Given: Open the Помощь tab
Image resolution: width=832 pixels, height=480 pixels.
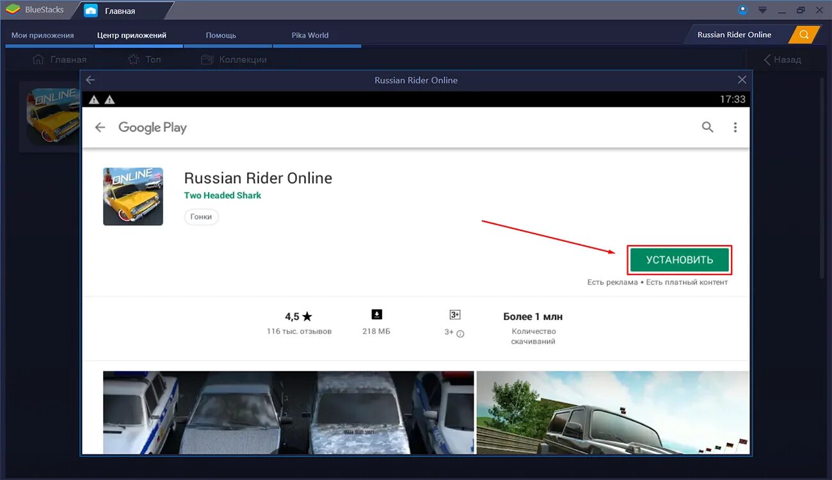Looking at the screenshot, I should click(221, 35).
